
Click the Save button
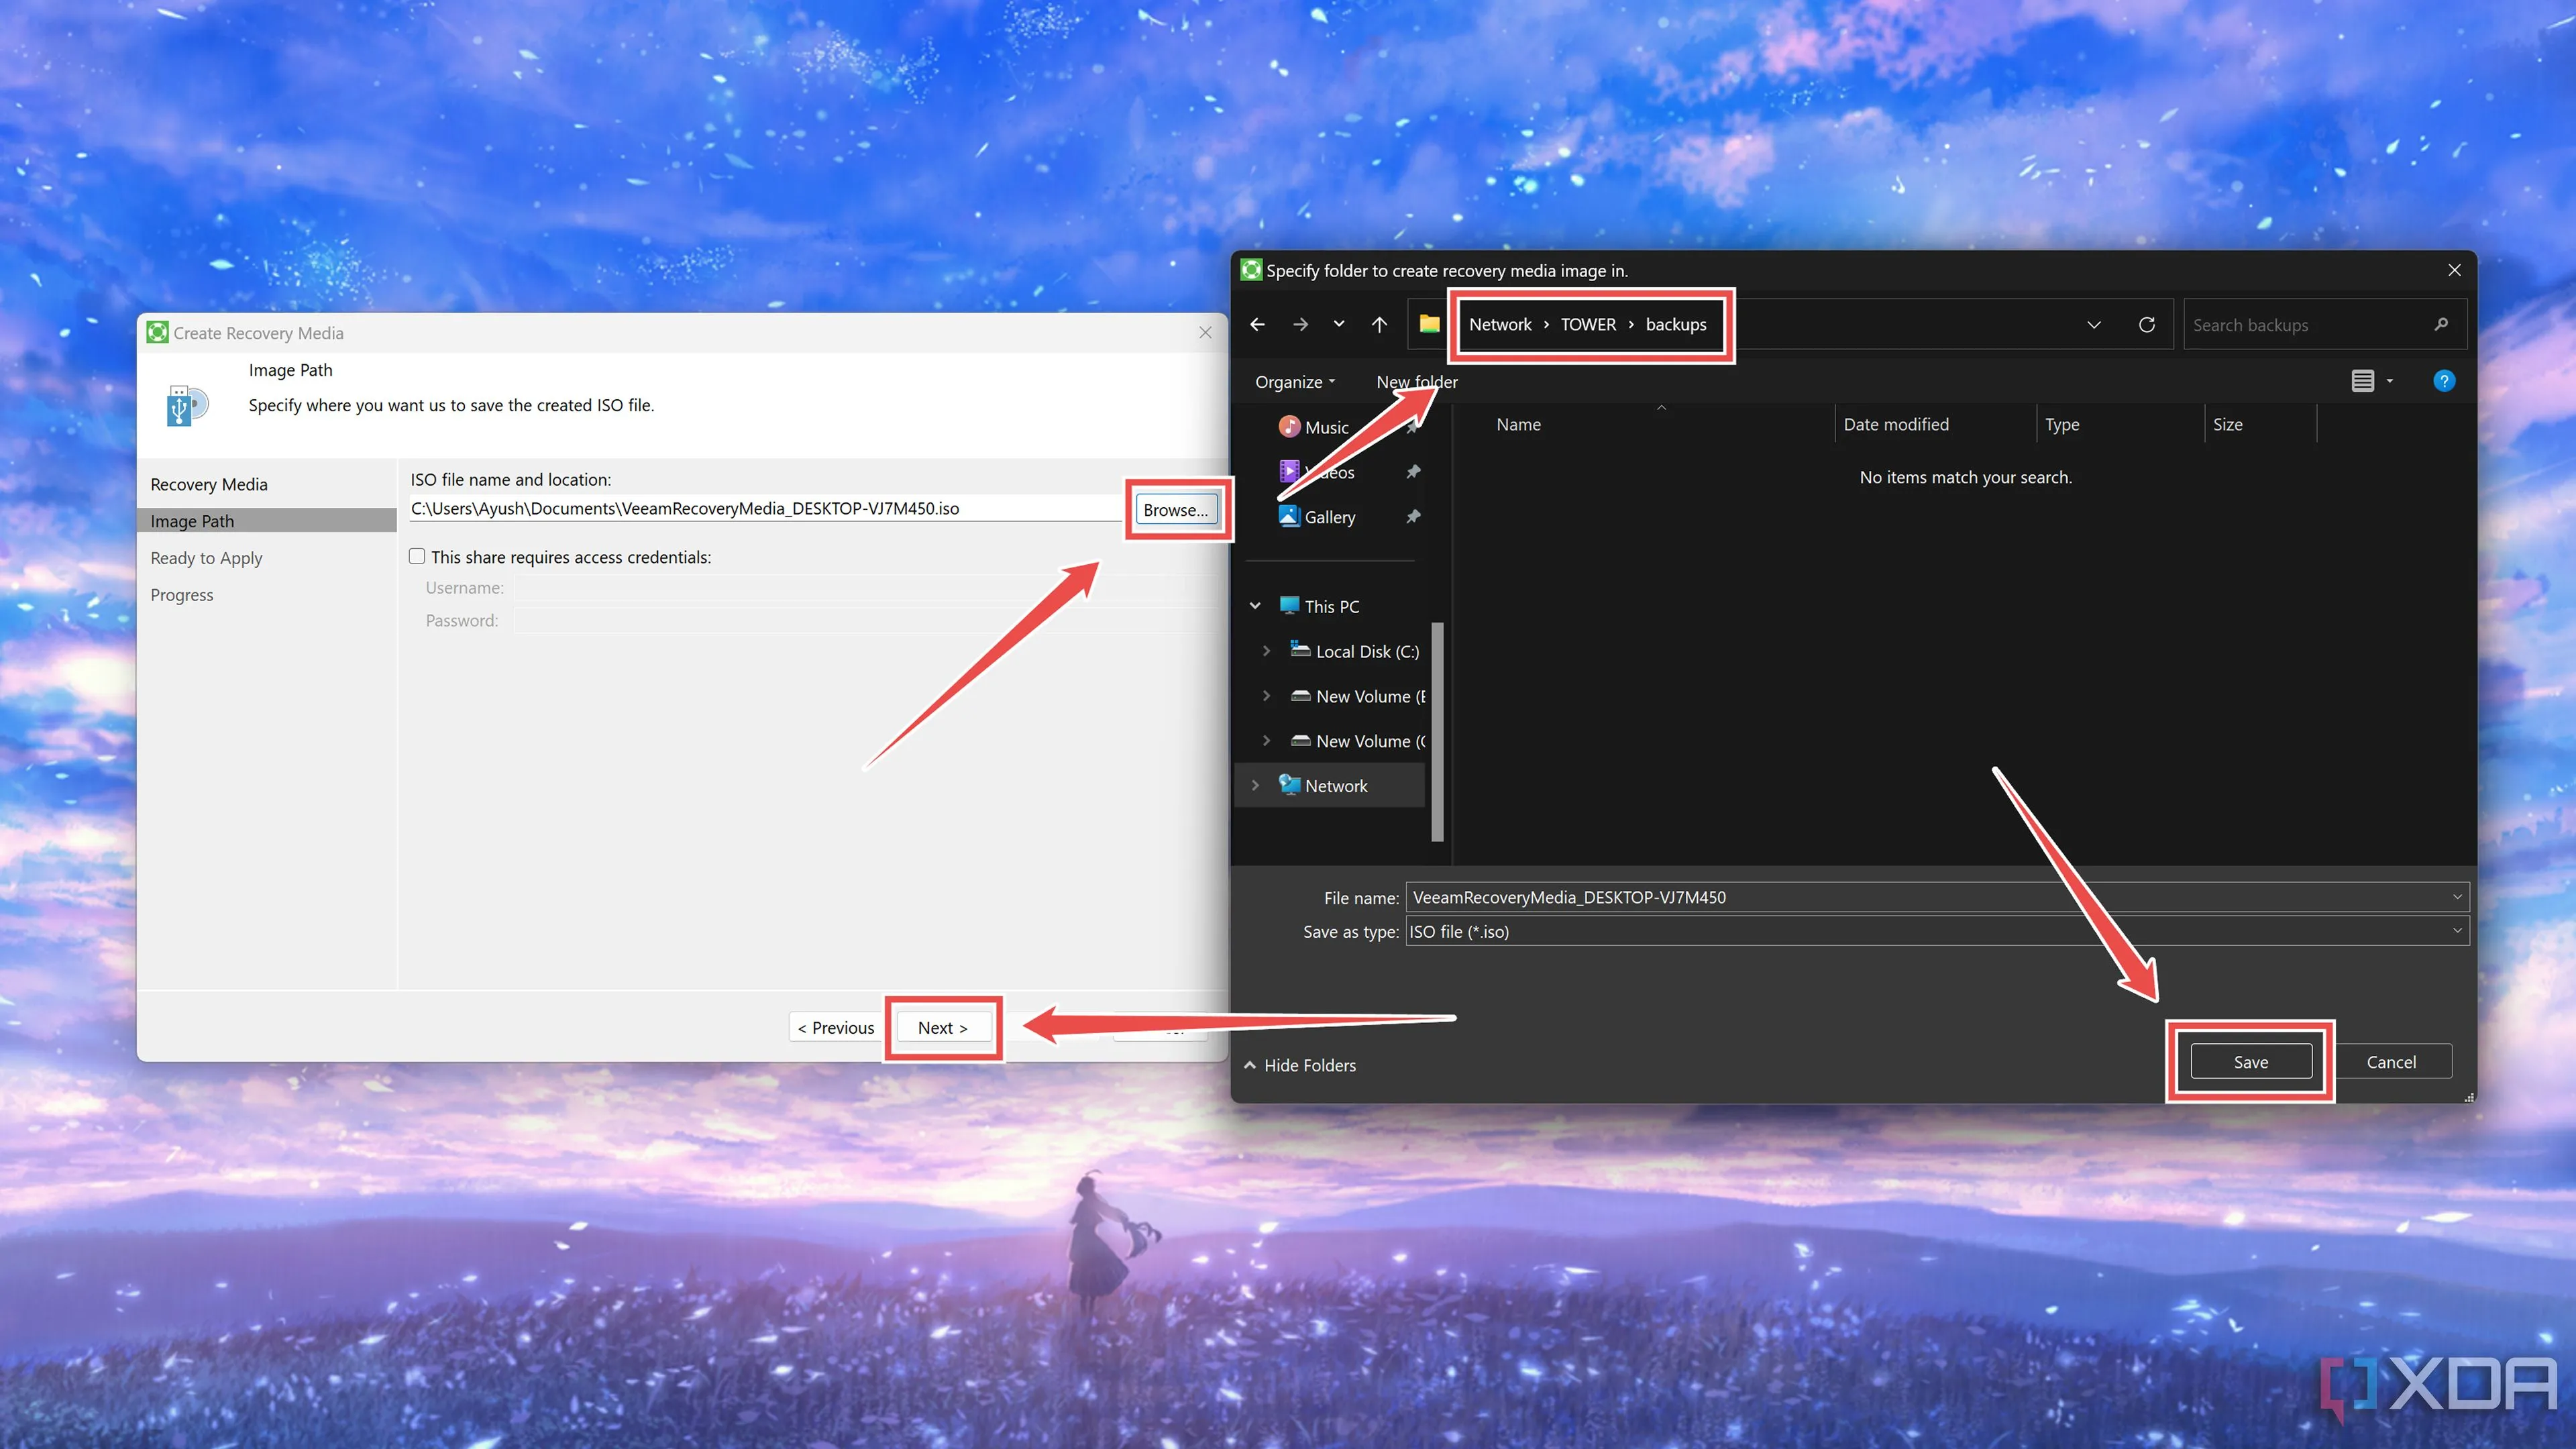click(2250, 1062)
